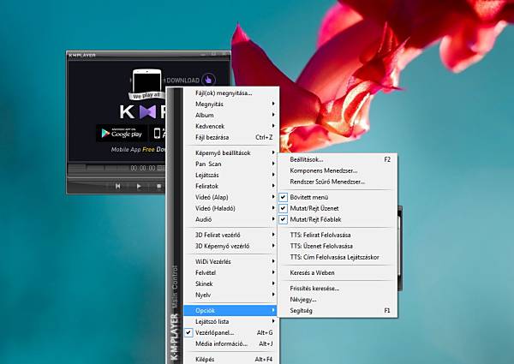
Task: Expand the Videó (Alap) submenu
Action: click(x=230, y=197)
